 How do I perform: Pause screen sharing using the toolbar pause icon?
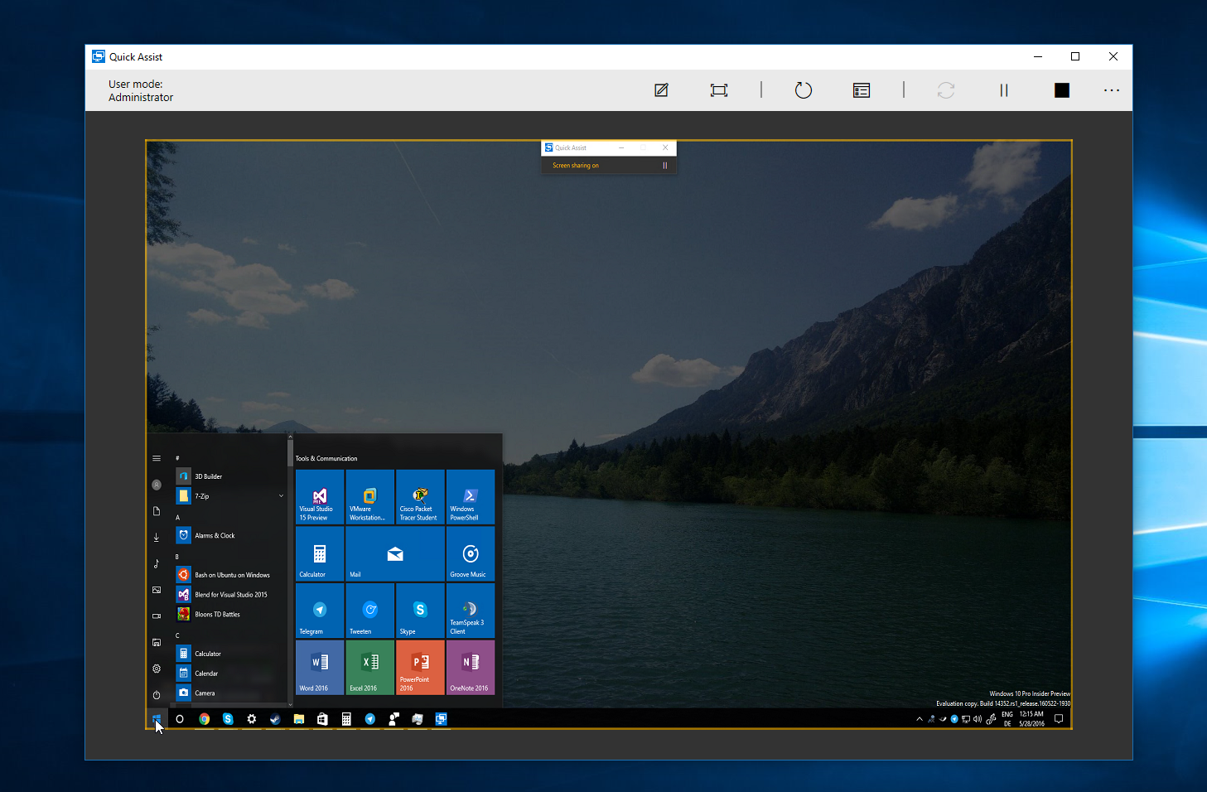pyautogui.click(x=1003, y=90)
